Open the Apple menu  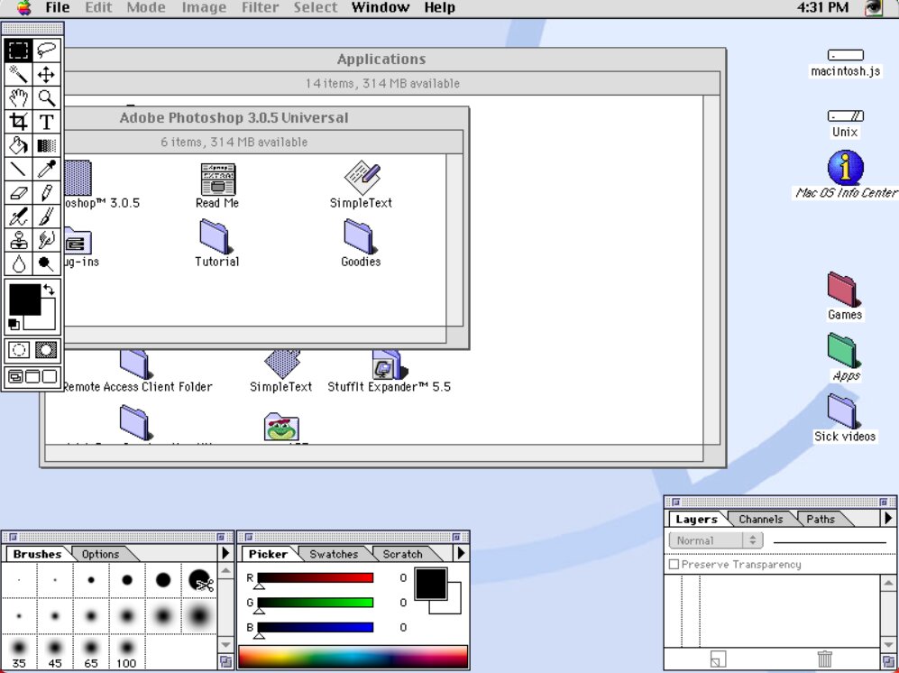24,8
